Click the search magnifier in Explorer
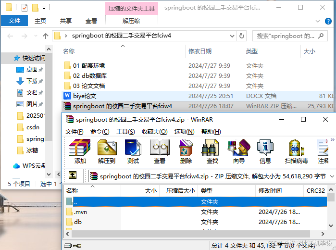Viewport: 336px width, 250px height. (x=321, y=36)
